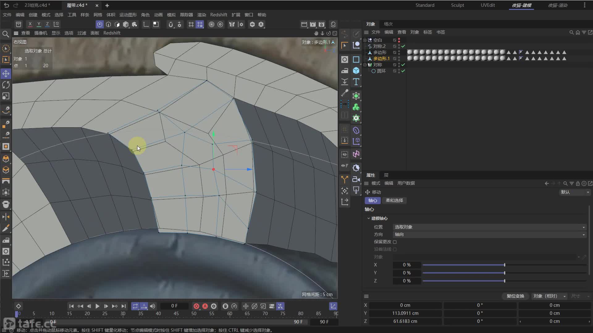Play the animation forward
The image size is (593, 333).
pos(97,306)
